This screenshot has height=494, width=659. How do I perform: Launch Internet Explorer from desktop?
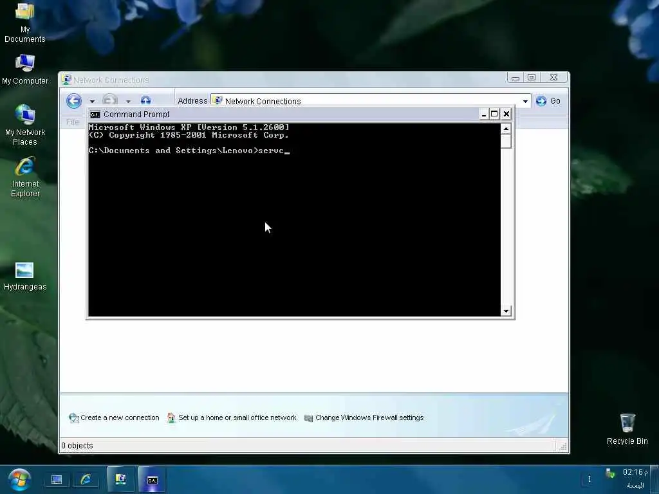[x=25, y=177]
